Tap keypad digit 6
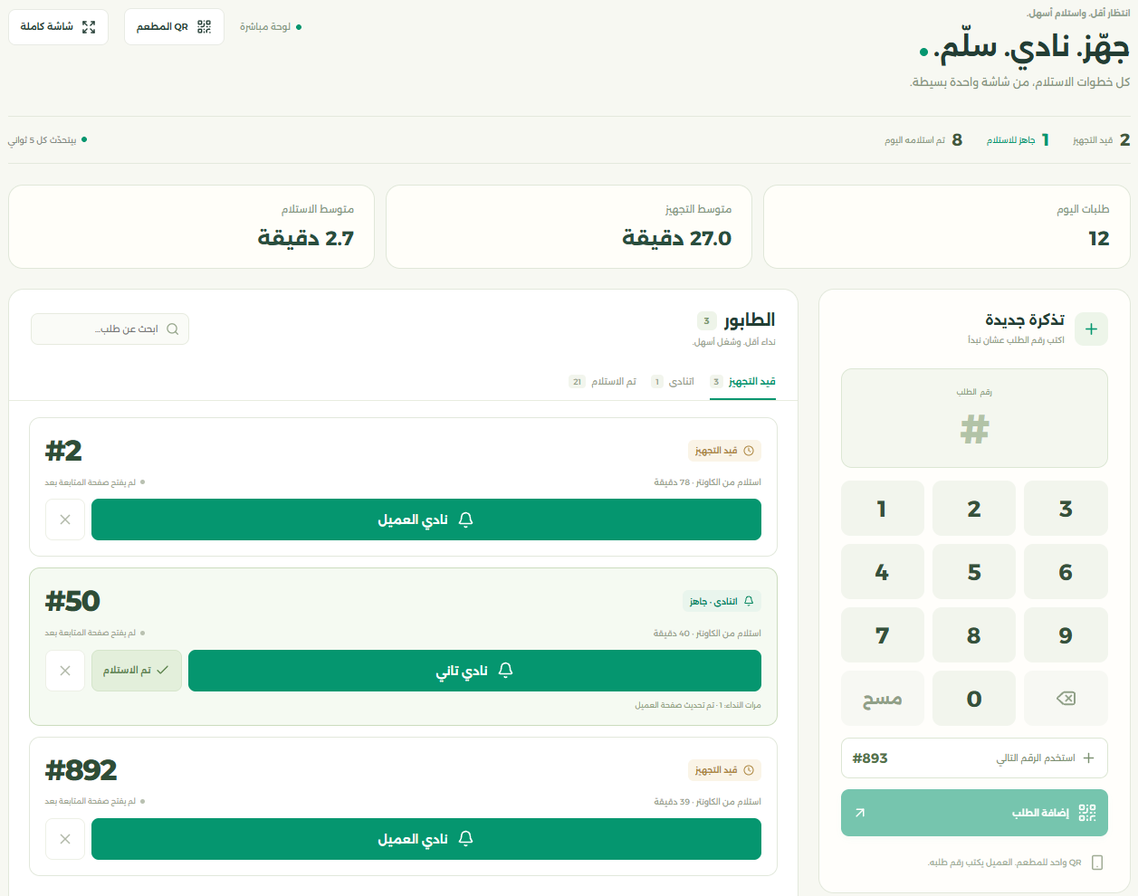The height and width of the screenshot is (896, 1138). click(x=1066, y=572)
